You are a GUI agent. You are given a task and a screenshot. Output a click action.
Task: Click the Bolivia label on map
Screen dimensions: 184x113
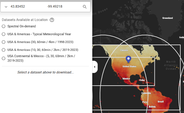pyautogui.click(x=152, y=107)
